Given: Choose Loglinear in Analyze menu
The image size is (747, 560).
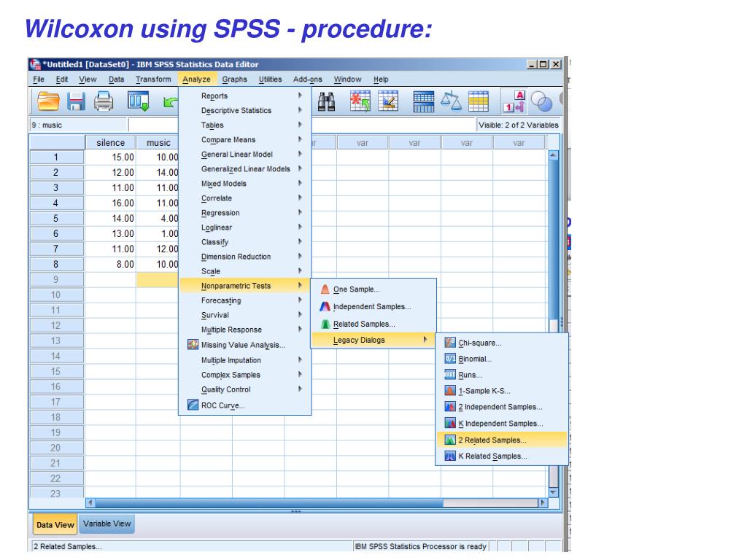Looking at the screenshot, I should 245,227.
